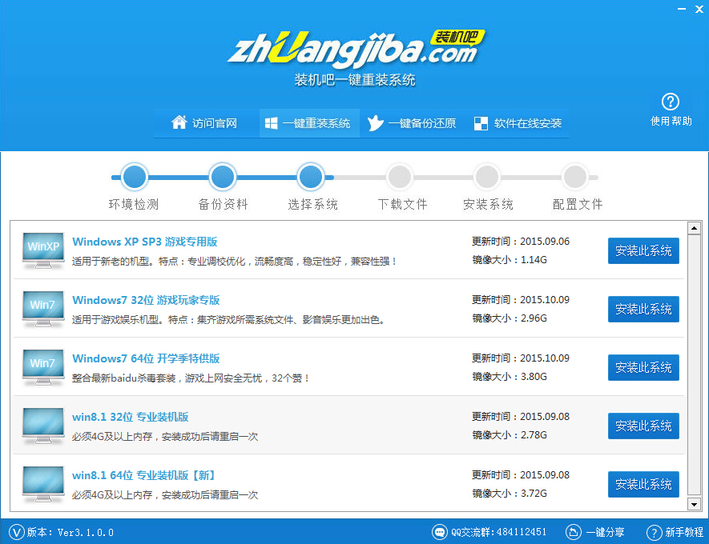Open win8.1 64位 专业装机版【新】 title link
This screenshot has width=709, height=544.
pos(143,475)
